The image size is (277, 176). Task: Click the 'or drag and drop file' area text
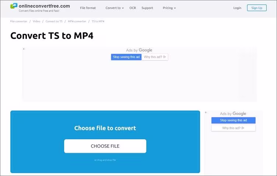pyautogui.click(x=105, y=160)
